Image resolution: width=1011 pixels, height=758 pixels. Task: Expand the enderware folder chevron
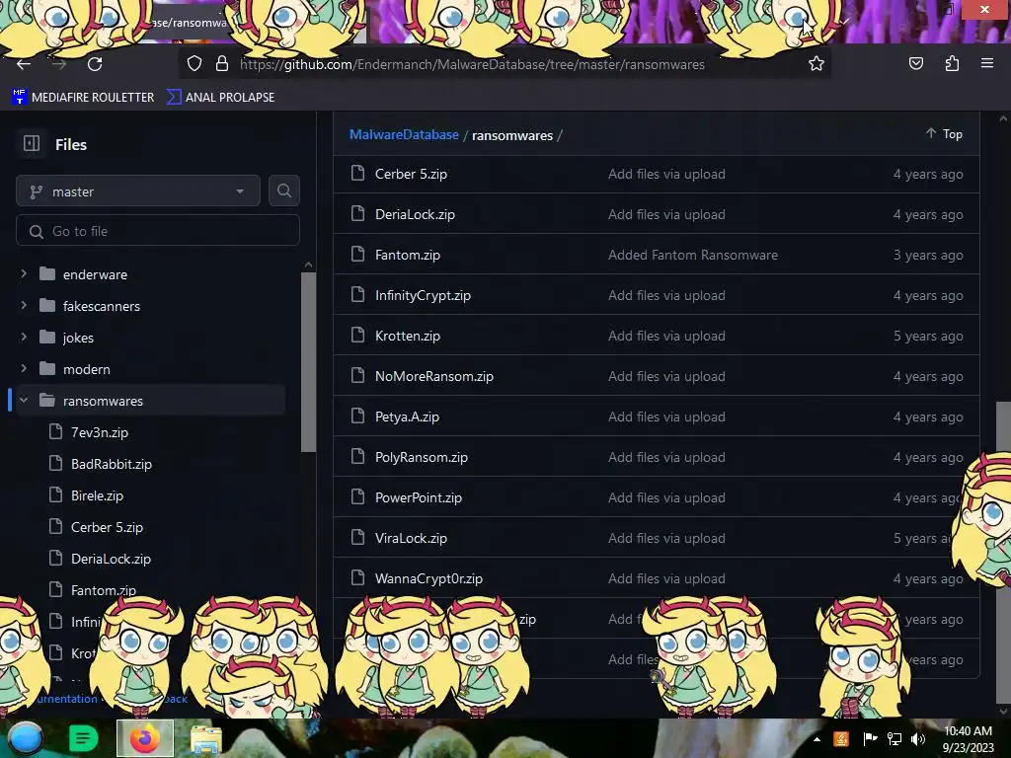24,273
